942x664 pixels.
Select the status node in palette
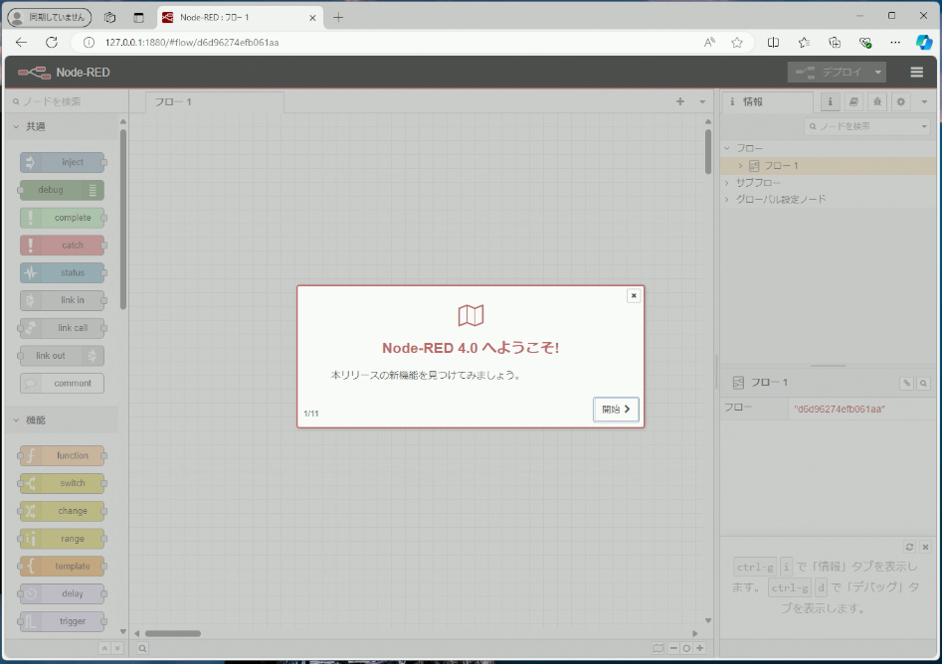(x=62, y=272)
